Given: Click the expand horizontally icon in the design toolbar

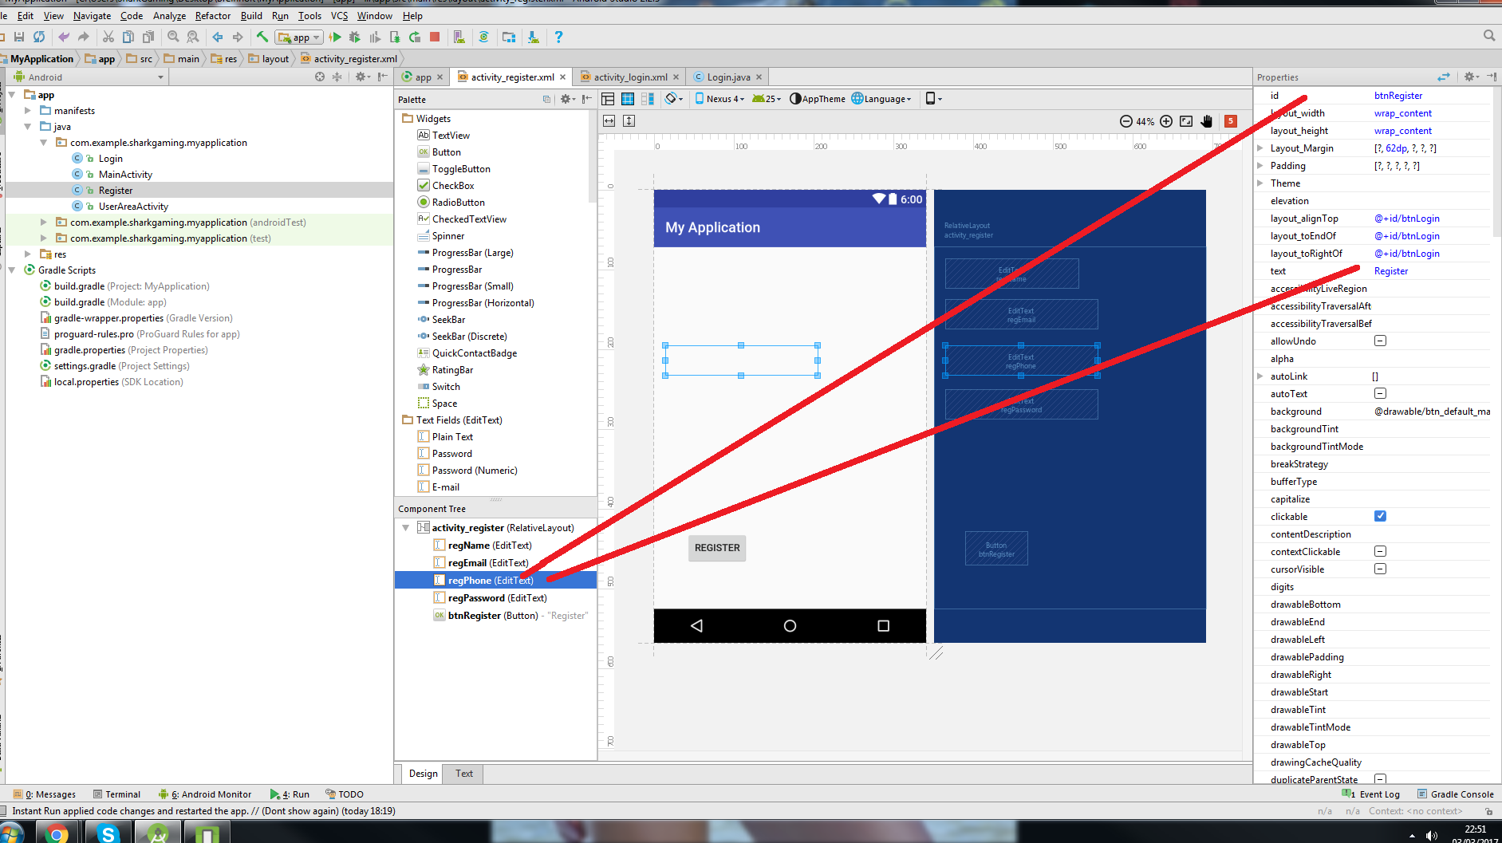Looking at the screenshot, I should (609, 120).
